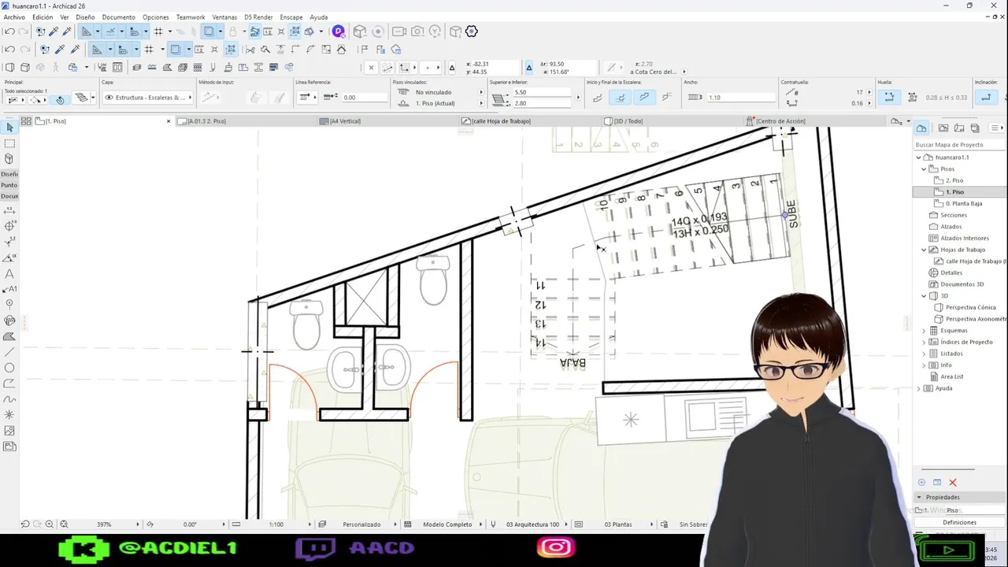The width and height of the screenshot is (1008, 567).
Task: Select the Hotspot tool
Action: [9, 415]
